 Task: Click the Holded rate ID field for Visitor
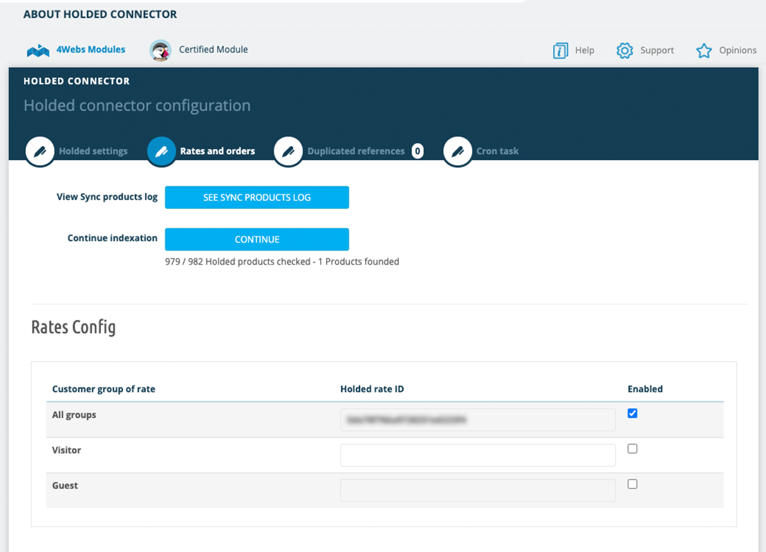point(478,455)
